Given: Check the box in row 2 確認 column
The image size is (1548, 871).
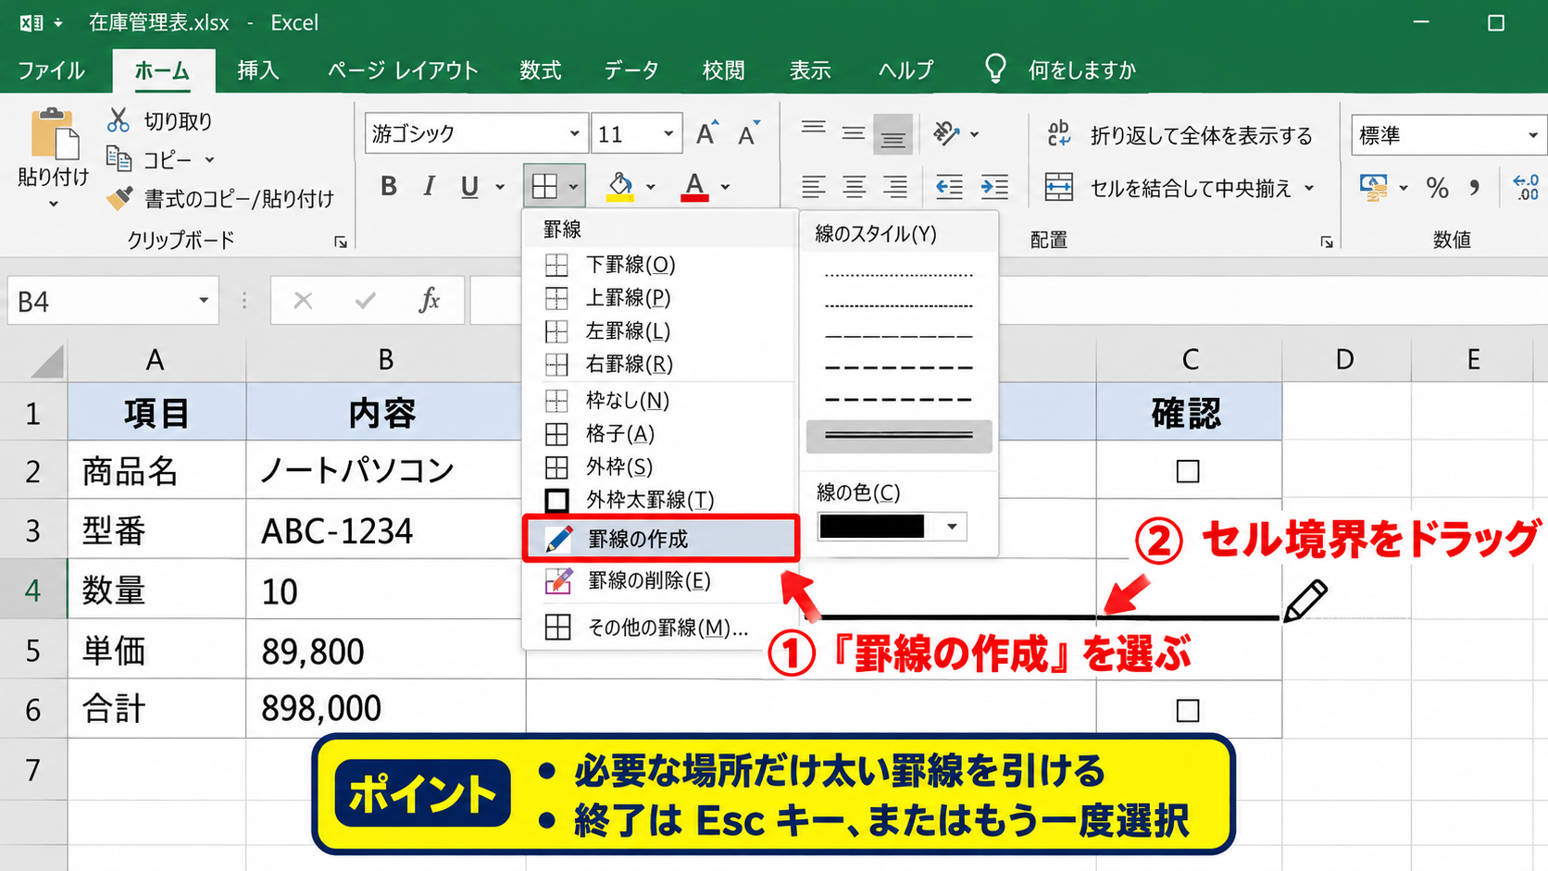Looking at the screenshot, I should [1188, 471].
